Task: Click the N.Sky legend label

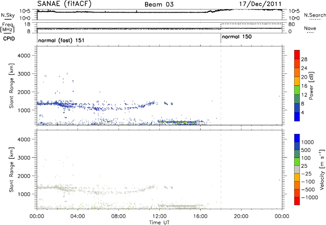Action: coord(8,15)
